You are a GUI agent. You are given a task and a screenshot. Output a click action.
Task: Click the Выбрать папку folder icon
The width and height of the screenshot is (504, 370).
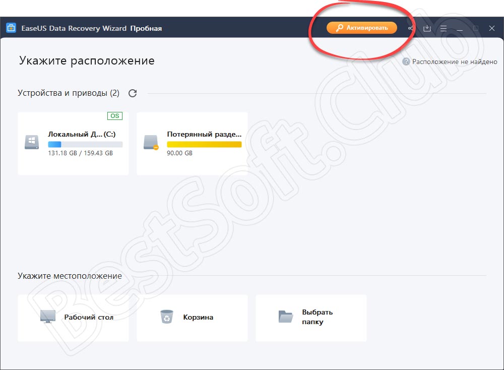pos(286,317)
